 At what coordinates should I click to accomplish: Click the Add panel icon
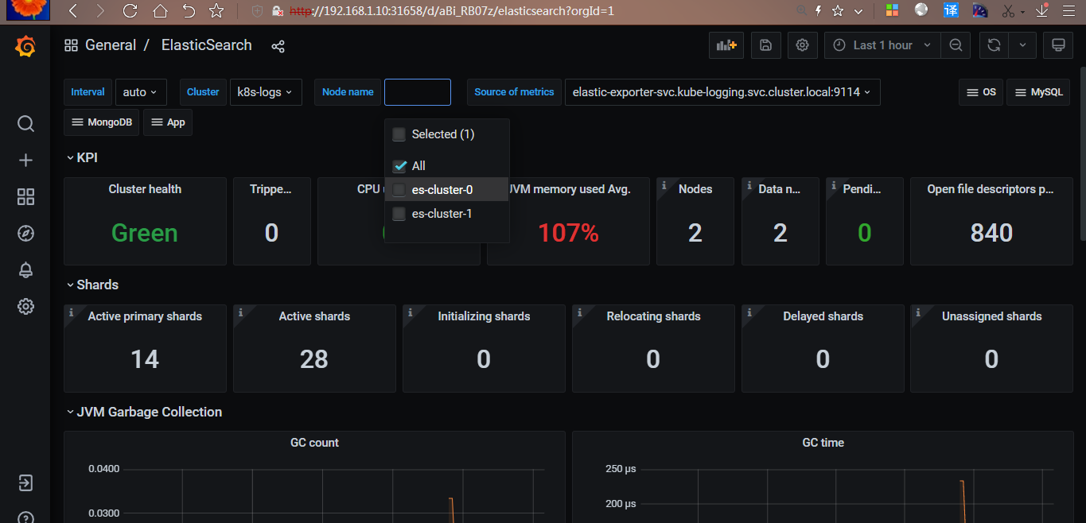[x=726, y=45]
